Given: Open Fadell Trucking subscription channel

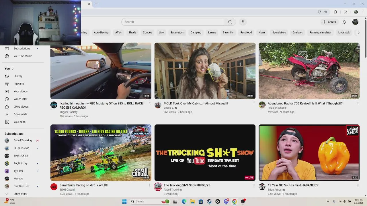Looking at the screenshot, I should click(23, 140).
